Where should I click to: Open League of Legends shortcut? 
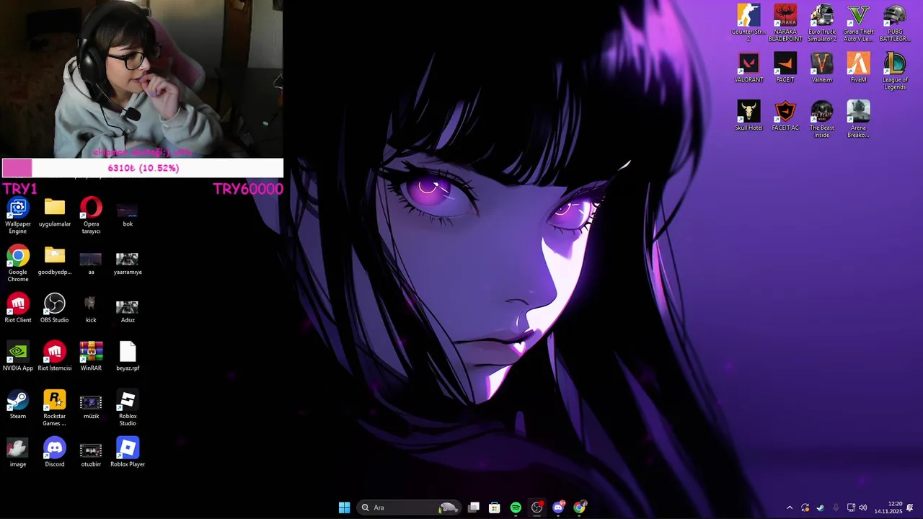[x=895, y=71]
